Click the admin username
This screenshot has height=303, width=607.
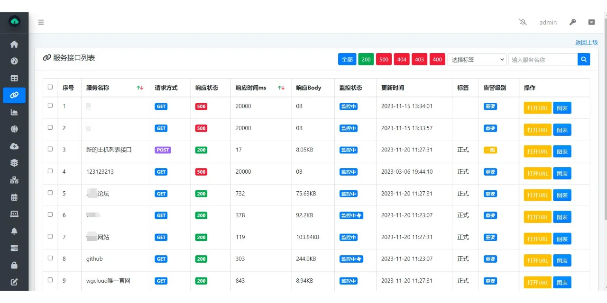(x=548, y=22)
